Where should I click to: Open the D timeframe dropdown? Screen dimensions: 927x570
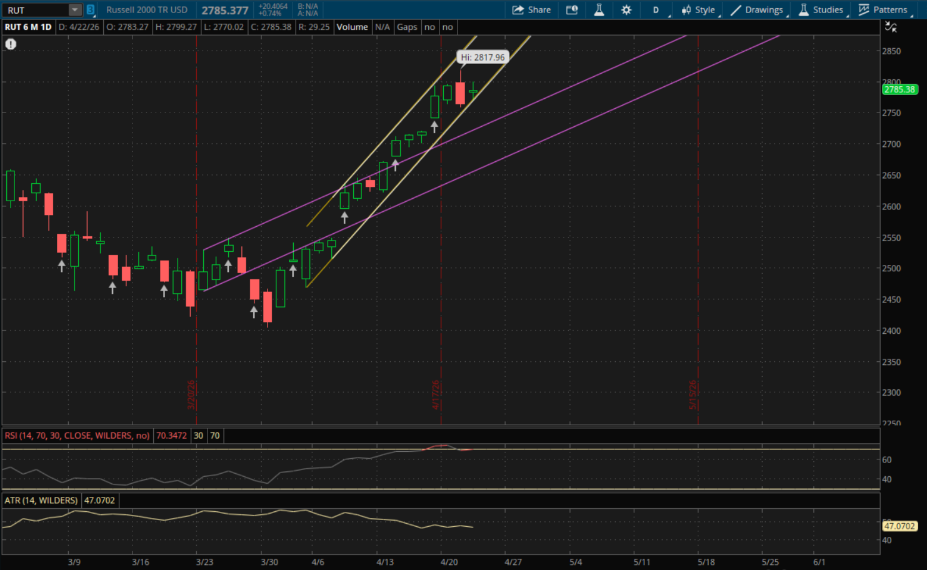(656, 10)
